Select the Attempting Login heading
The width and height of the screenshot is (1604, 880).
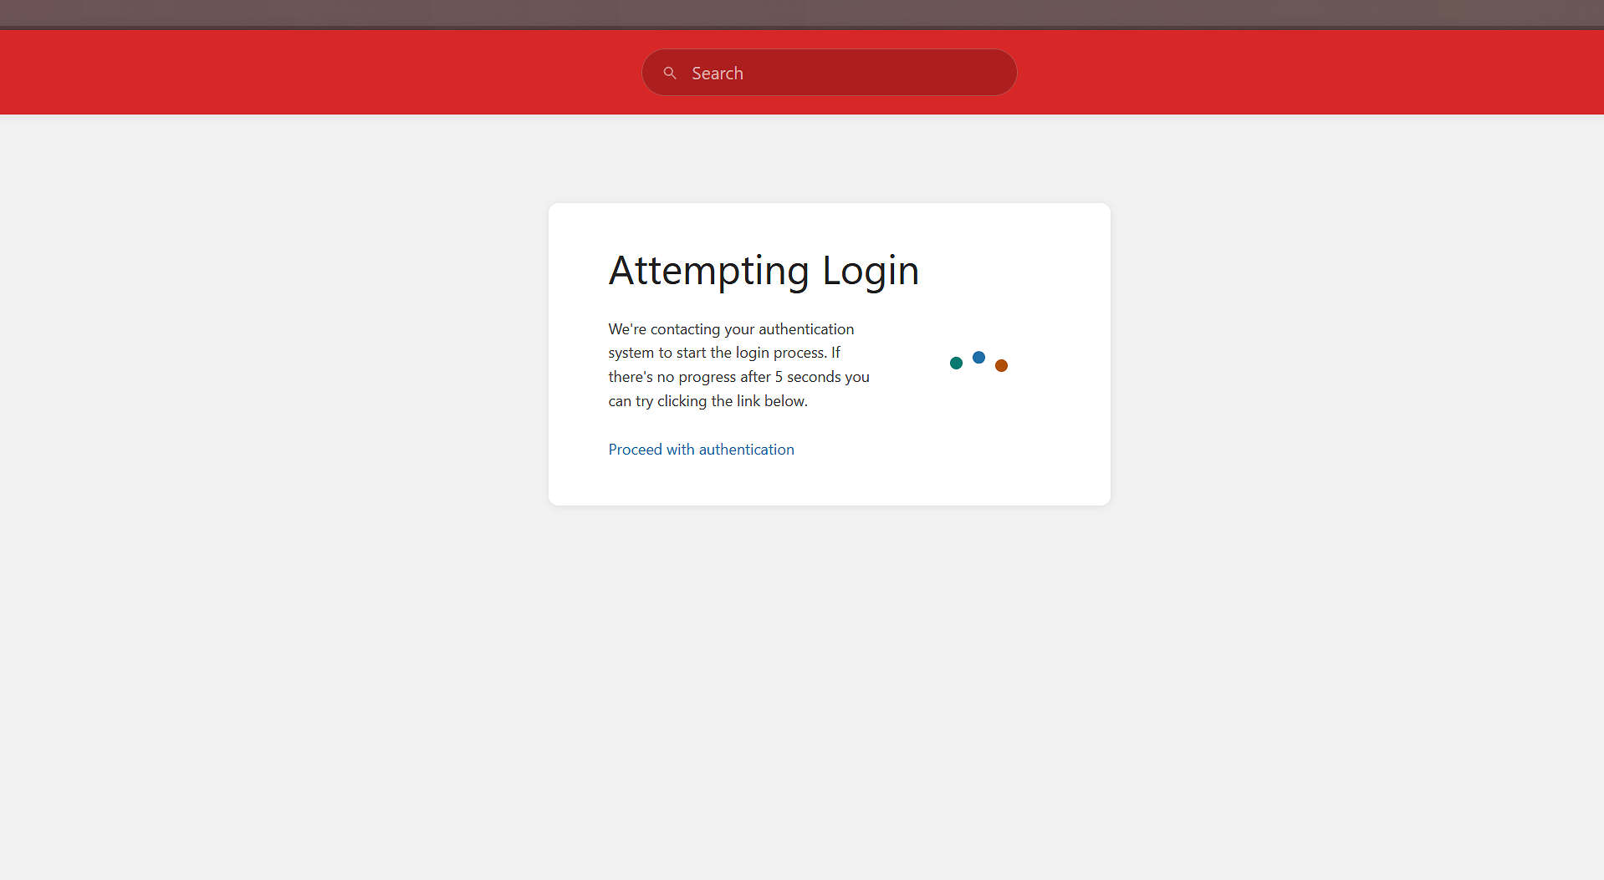click(764, 270)
